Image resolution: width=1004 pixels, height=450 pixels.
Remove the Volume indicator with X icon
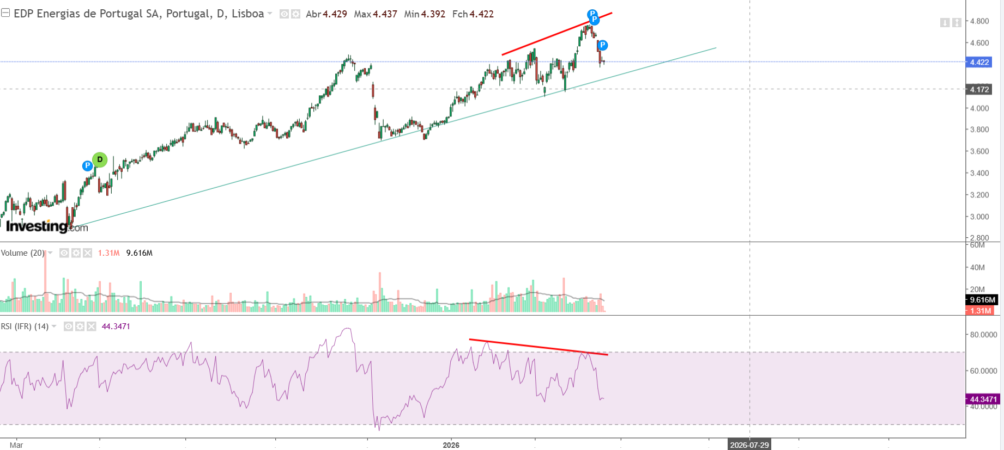coord(87,253)
